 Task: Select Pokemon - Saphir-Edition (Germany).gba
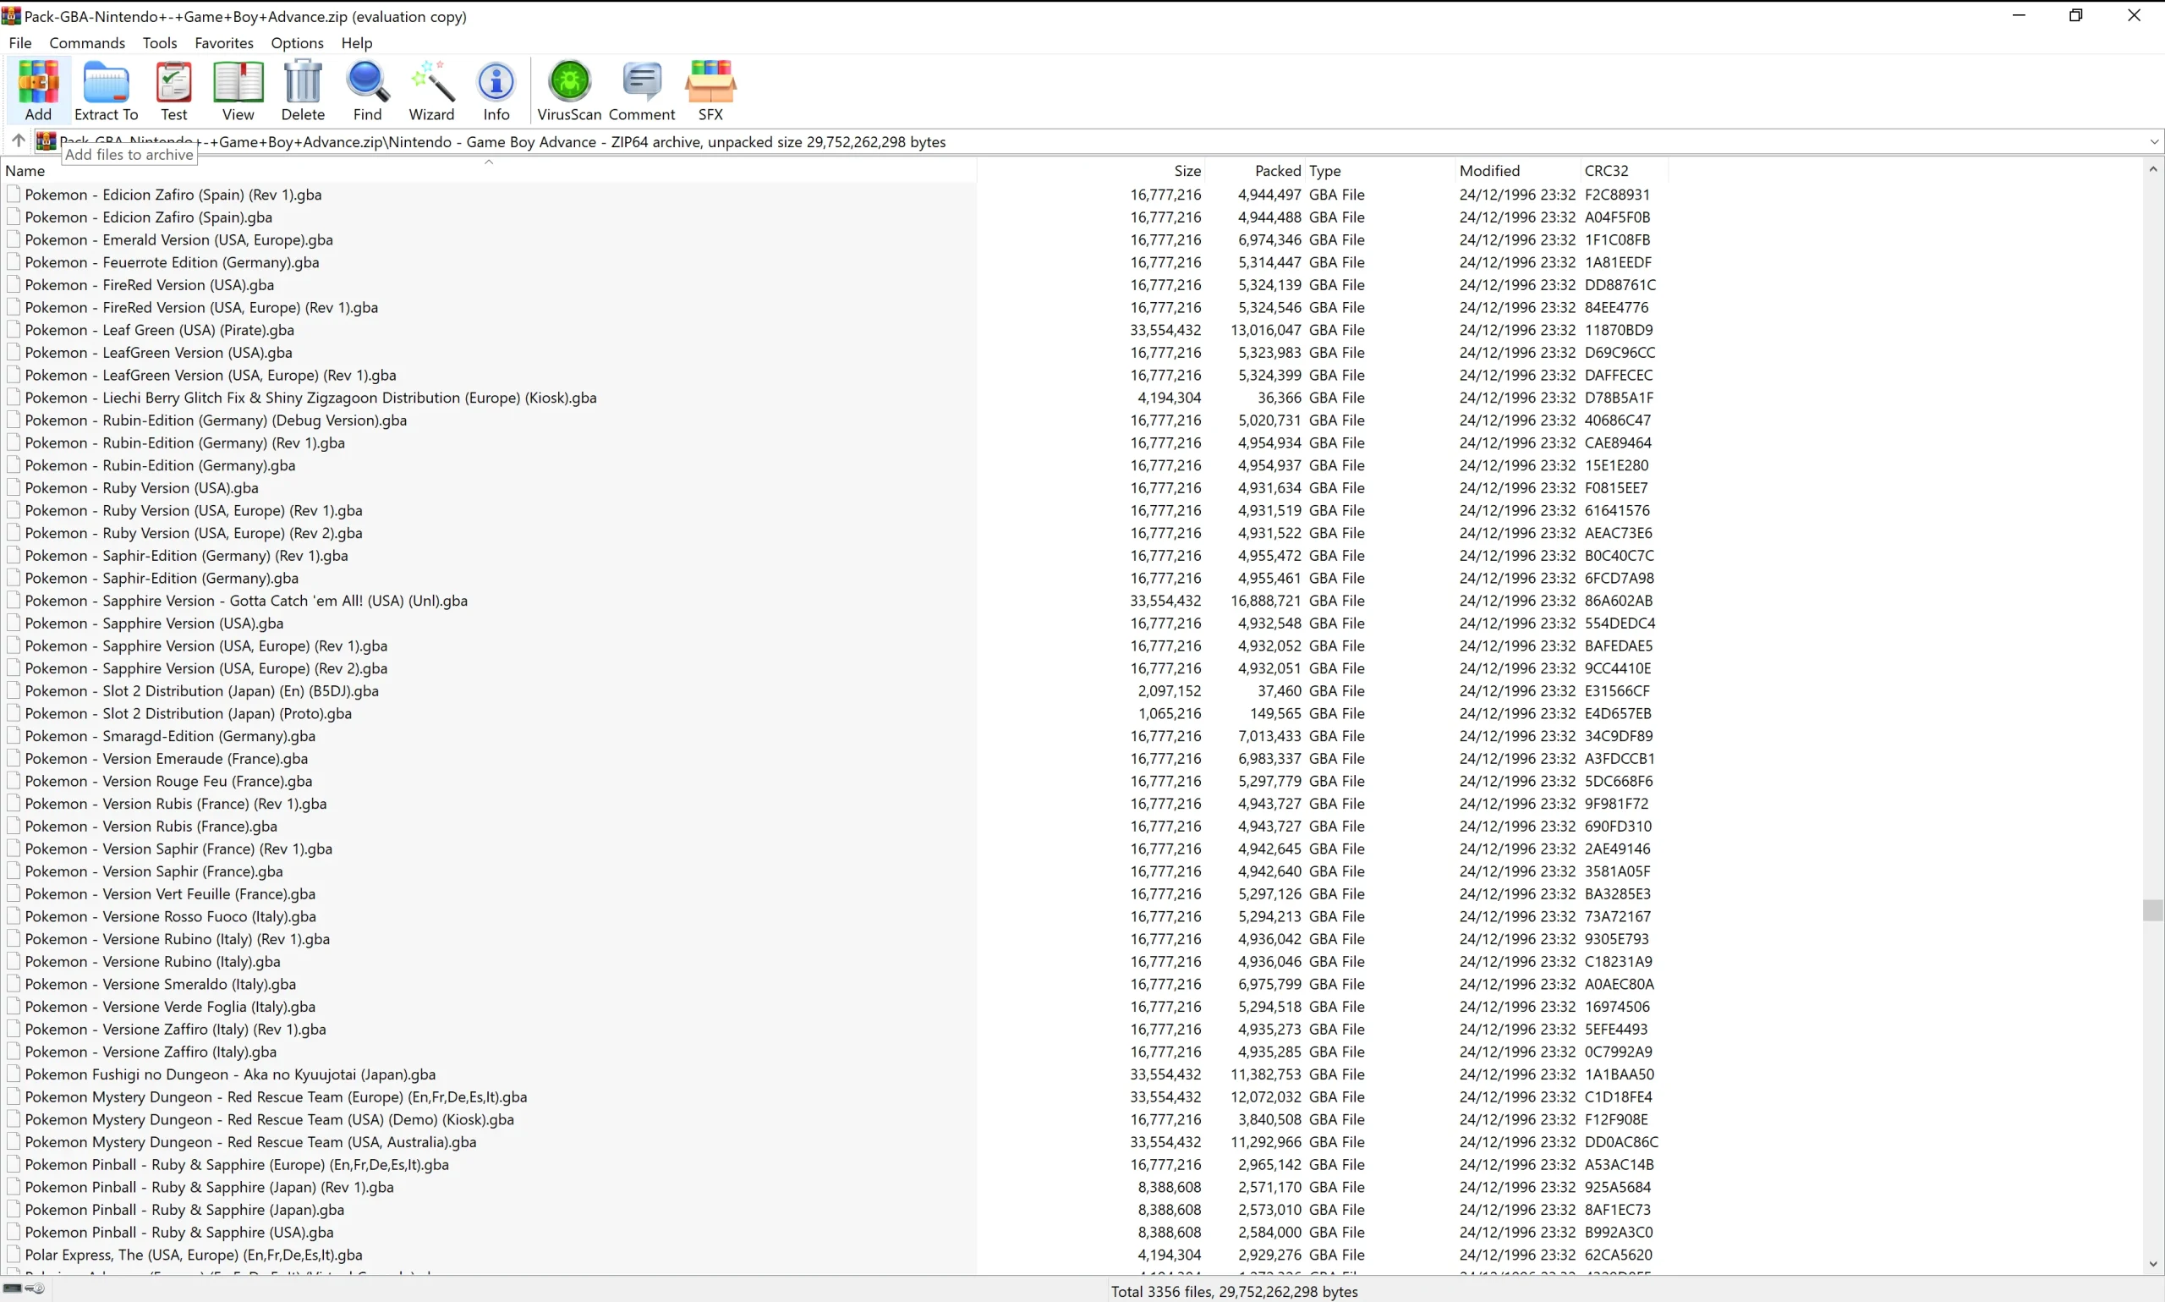pos(162,578)
